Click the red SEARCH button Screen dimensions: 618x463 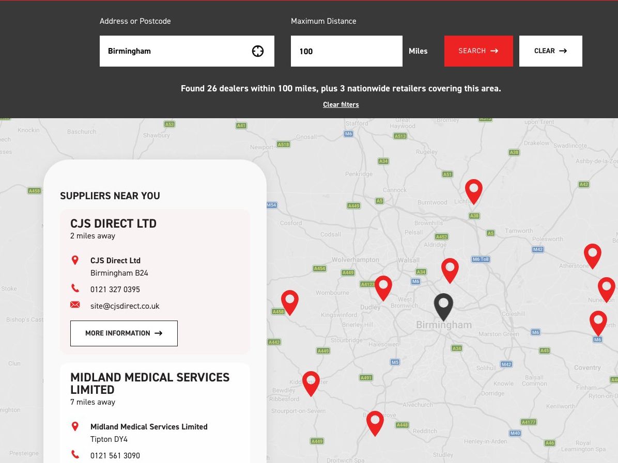(x=478, y=51)
